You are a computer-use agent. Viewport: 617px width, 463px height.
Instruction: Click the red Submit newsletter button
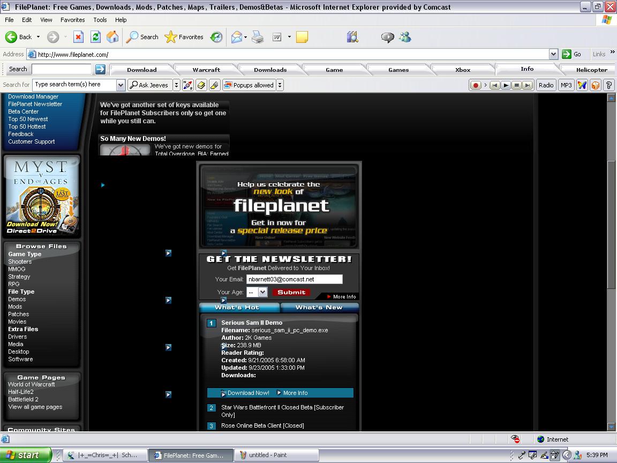point(291,292)
